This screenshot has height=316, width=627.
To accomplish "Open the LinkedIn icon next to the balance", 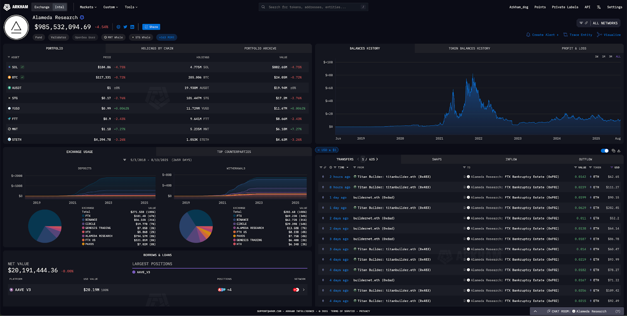I will [x=132, y=27].
